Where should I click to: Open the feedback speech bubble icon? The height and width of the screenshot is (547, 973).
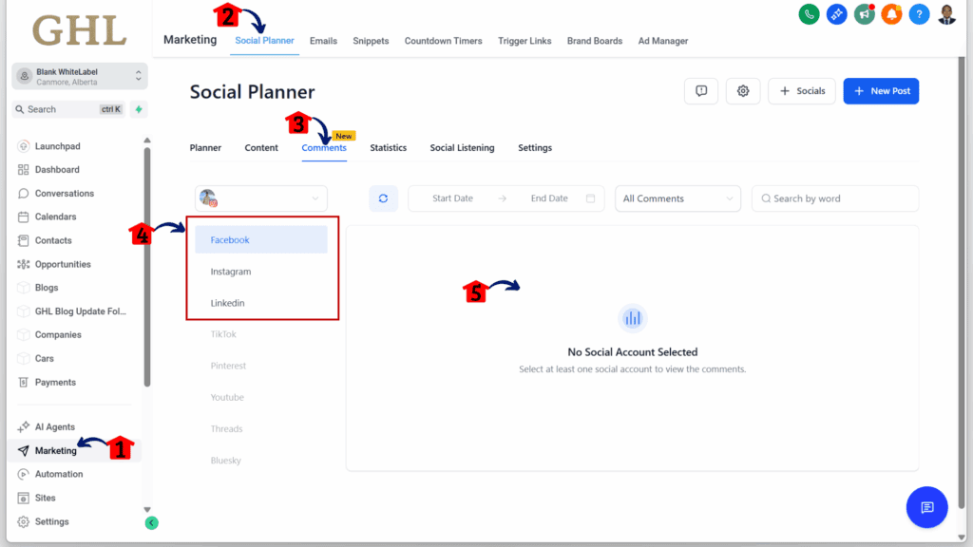click(x=700, y=90)
